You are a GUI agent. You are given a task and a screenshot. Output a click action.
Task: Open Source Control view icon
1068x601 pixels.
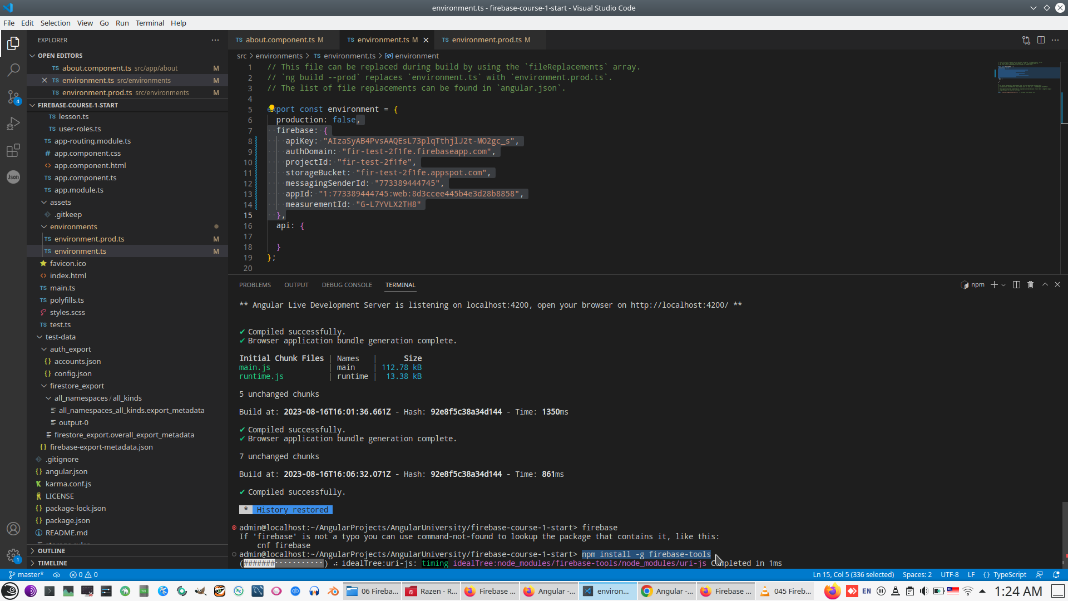[13, 97]
